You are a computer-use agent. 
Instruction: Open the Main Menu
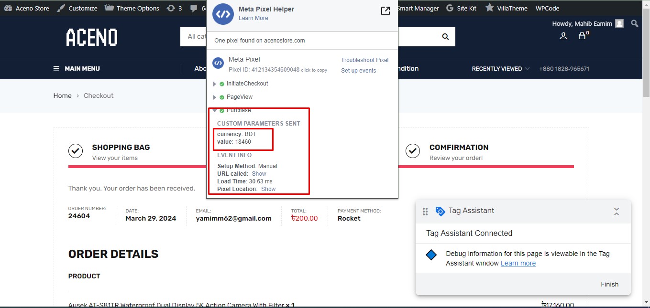[77, 69]
